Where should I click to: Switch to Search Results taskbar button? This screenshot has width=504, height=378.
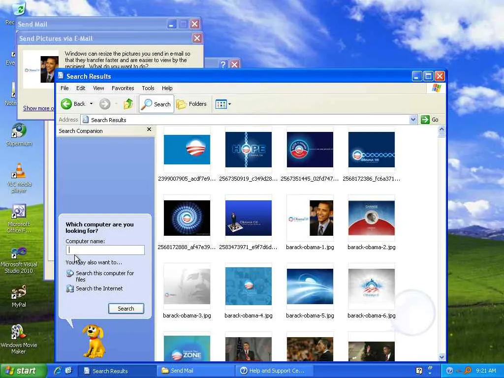[x=116, y=371]
